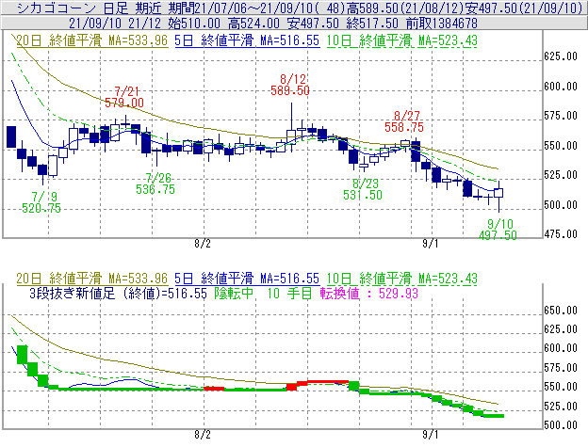Click the 9/10 low label 497.50

(x=498, y=235)
